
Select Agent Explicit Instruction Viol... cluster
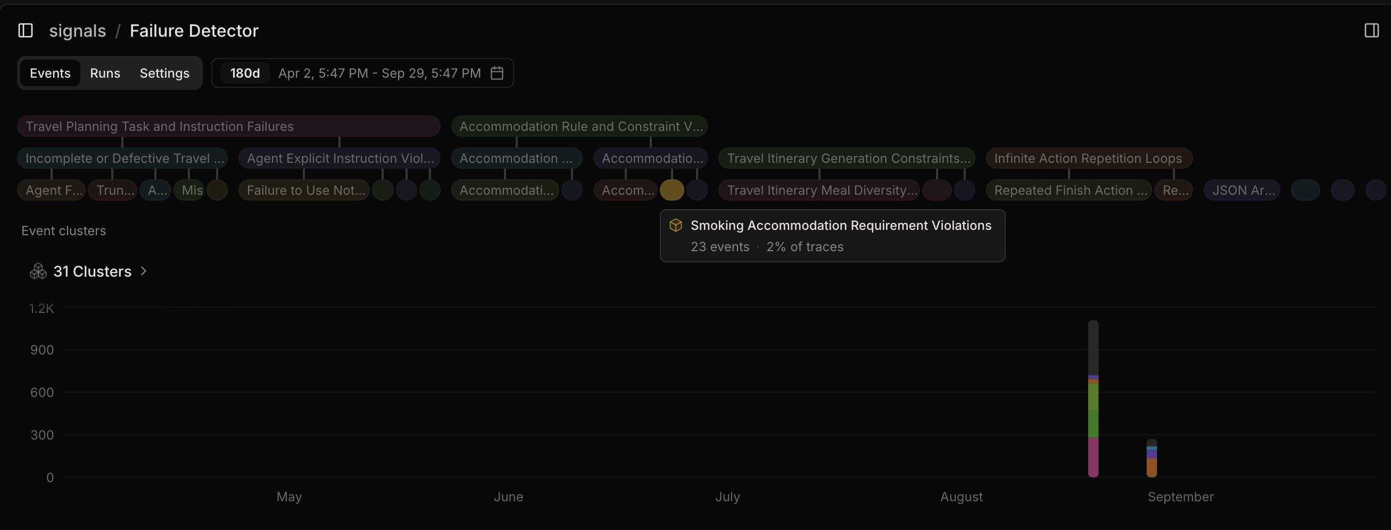tap(340, 158)
